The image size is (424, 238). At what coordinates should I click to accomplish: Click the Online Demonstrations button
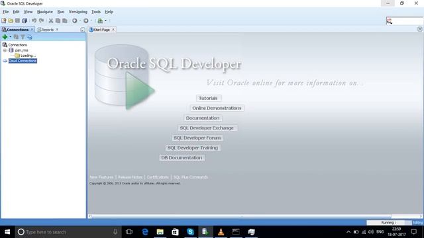[x=217, y=108]
